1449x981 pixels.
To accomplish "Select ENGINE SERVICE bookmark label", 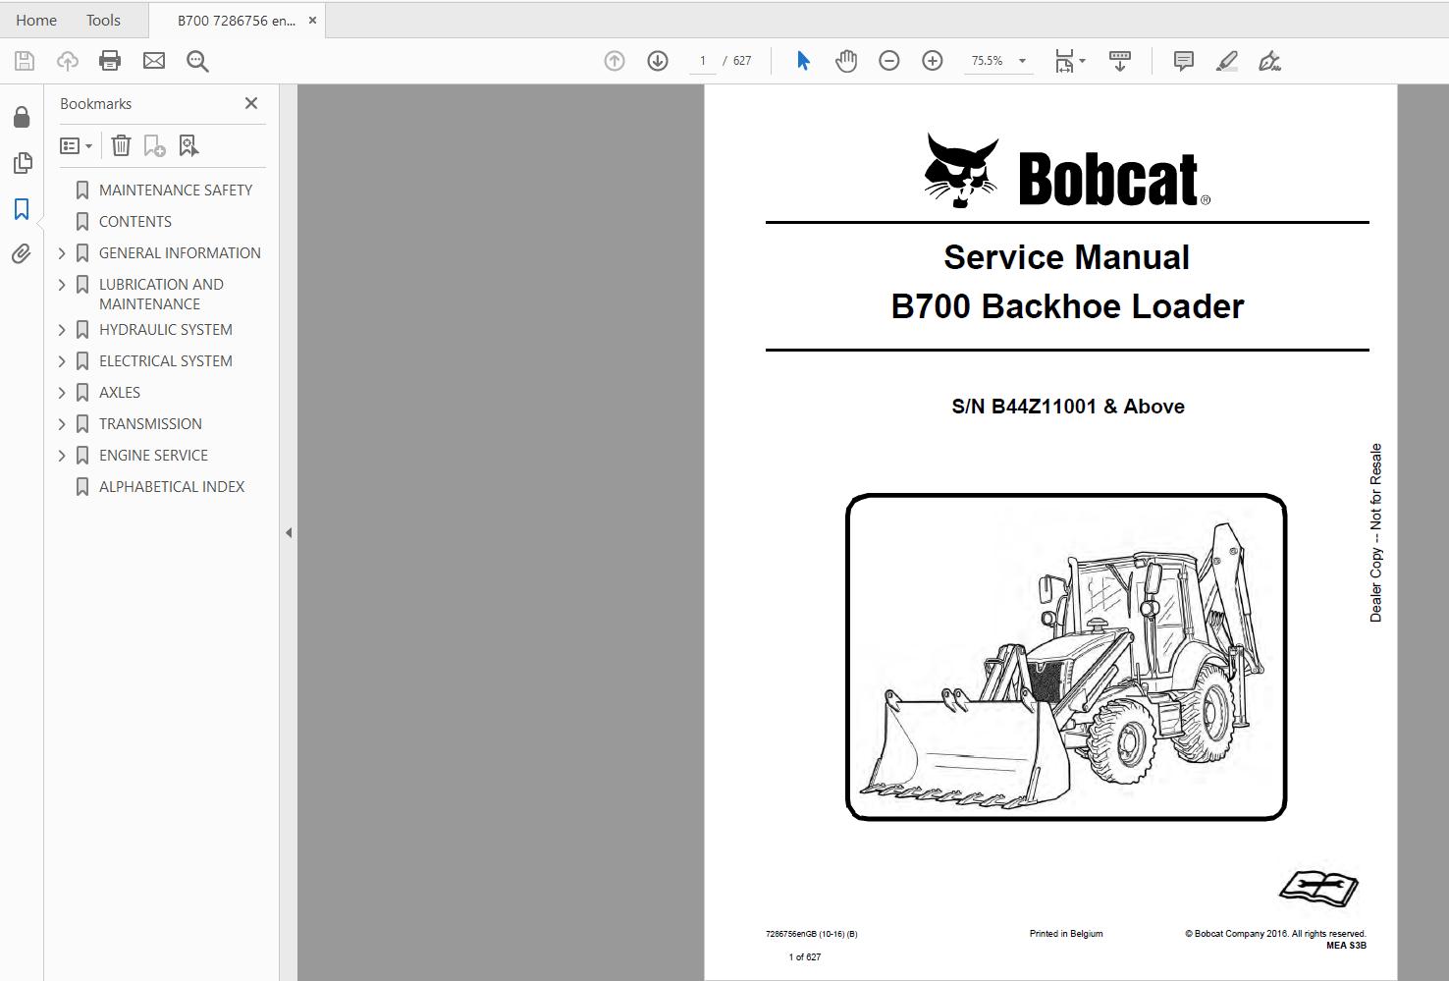I will (x=153, y=456).
